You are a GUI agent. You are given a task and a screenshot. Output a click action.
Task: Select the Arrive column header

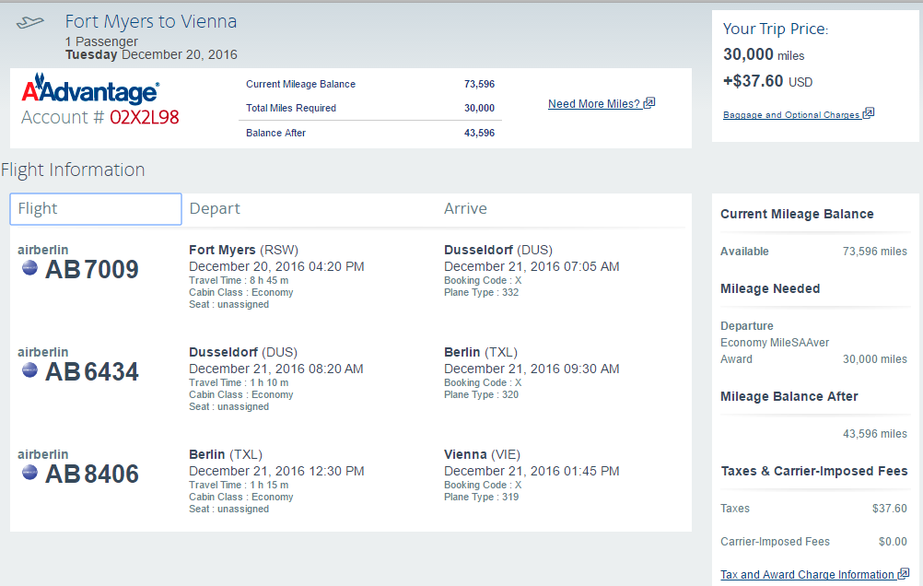(465, 209)
